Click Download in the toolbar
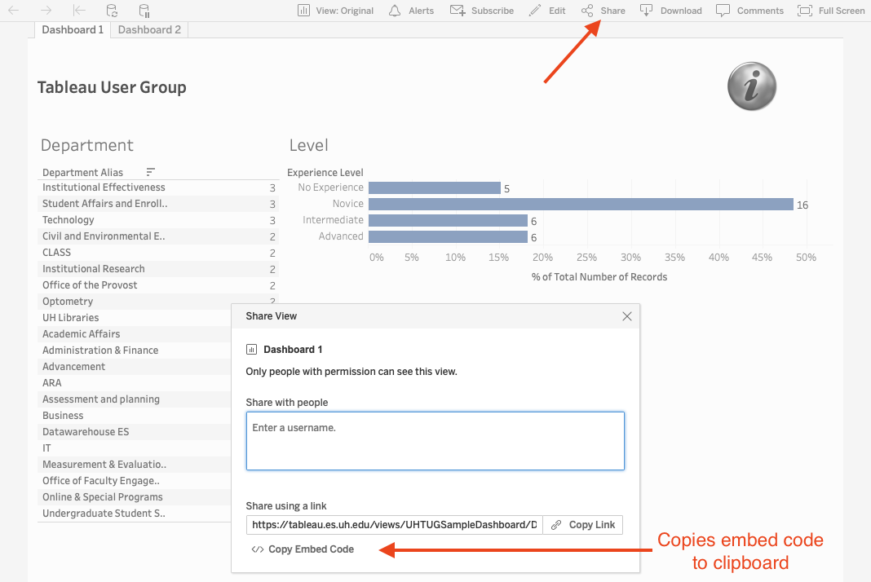The height and width of the screenshot is (582, 871). 671,11
